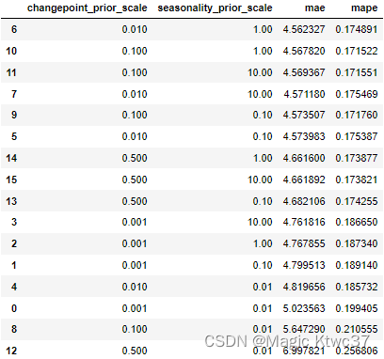This screenshot has width=384, height=359.
Task: Click mae value 4.761816
Action: [304, 222]
